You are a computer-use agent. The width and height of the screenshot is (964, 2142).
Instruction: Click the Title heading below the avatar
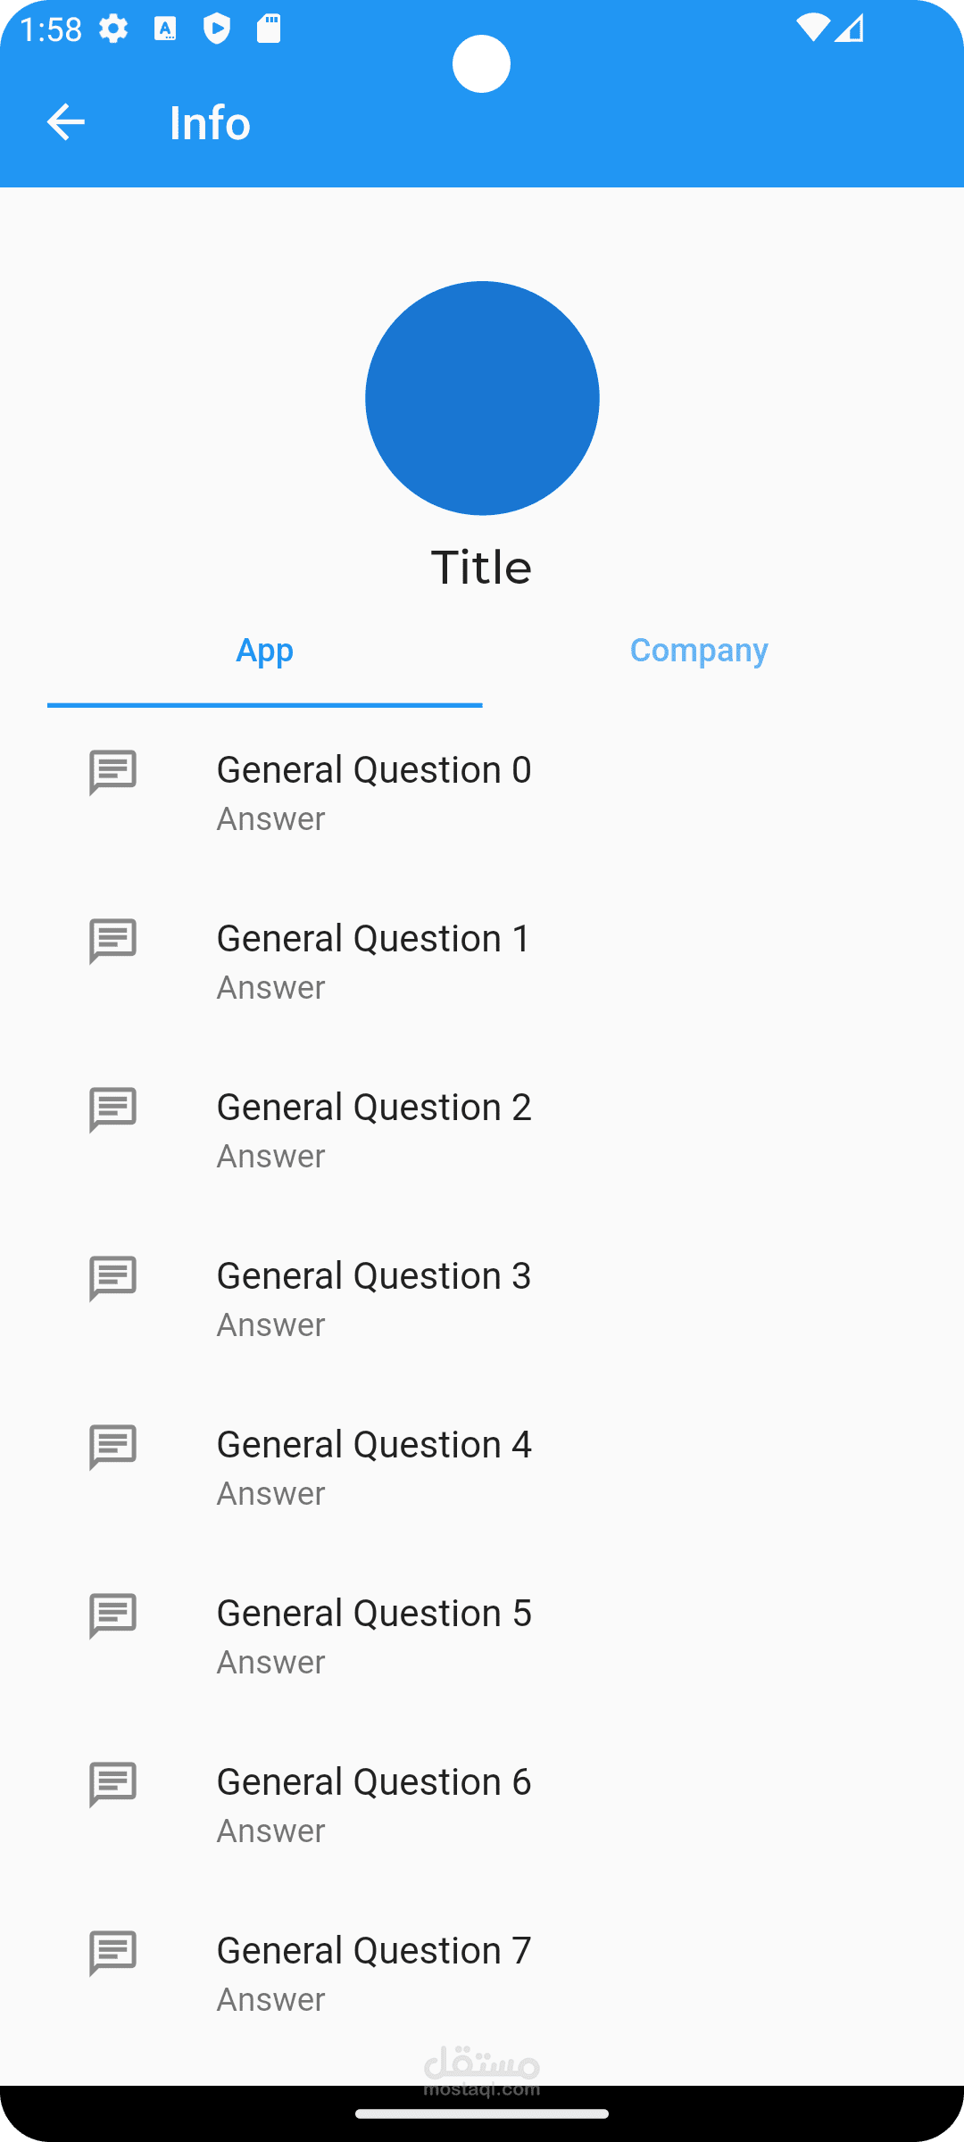482,568
